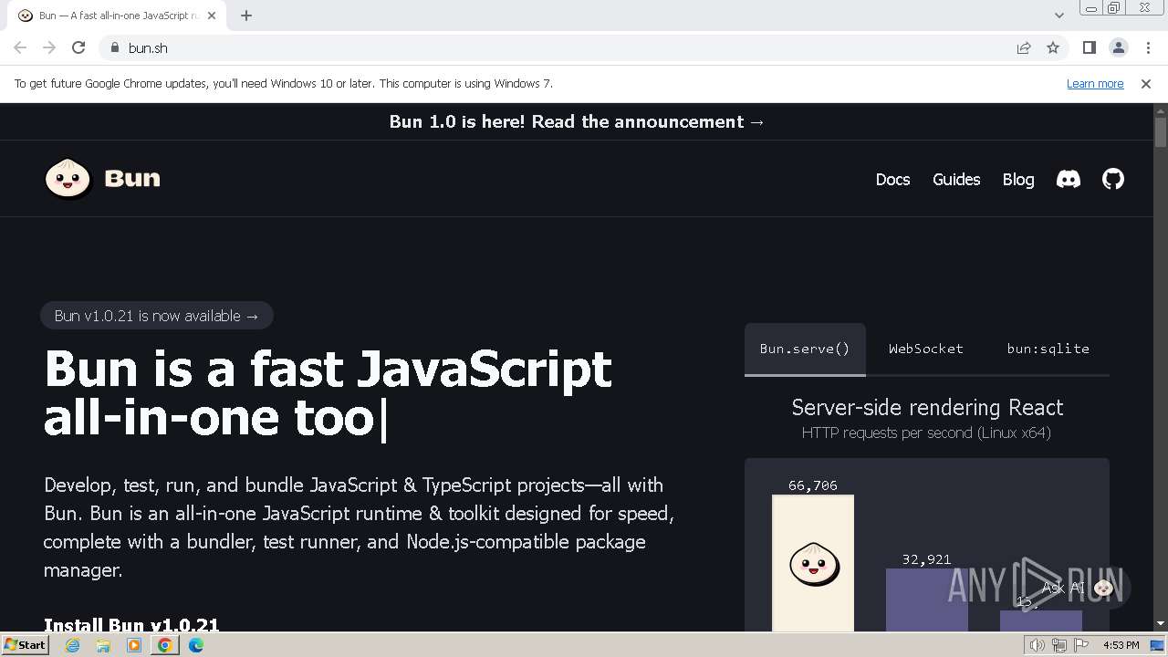Open Microsoft Edge from taskbar

[x=196, y=645]
